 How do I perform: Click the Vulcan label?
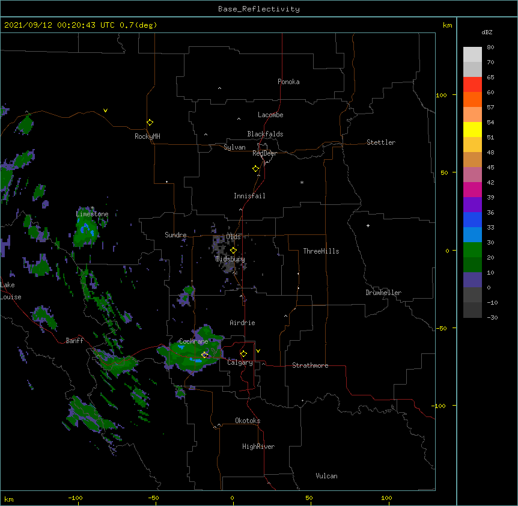pos(326,476)
